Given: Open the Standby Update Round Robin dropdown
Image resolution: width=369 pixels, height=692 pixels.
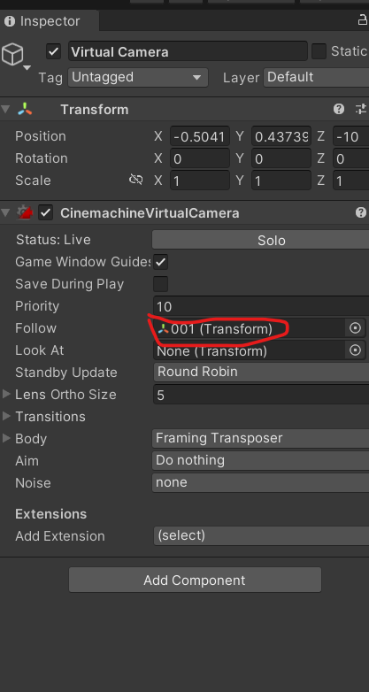Looking at the screenshot, I should click(x=261, y=372).
